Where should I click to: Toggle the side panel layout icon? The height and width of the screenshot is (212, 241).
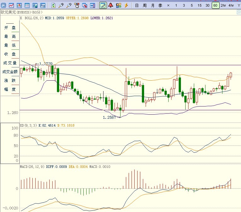pos(92,5)
